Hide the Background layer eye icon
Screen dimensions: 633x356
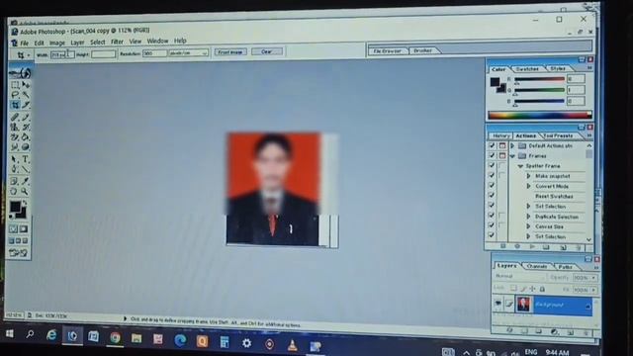coord(498,304)
